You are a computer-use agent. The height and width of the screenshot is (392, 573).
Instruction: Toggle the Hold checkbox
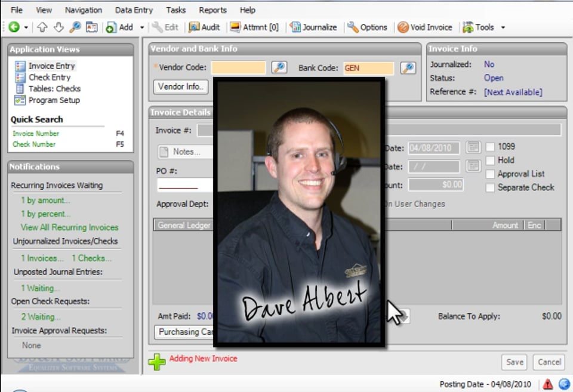pos(490,160)
